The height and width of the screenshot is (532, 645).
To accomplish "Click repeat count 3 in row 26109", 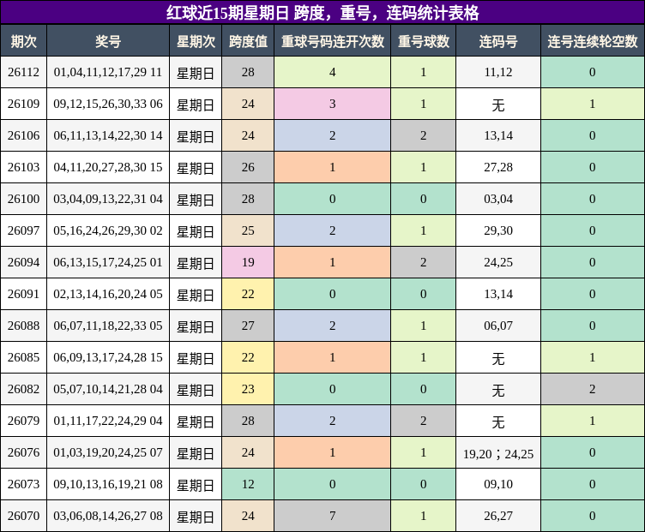I will [x=333, y=104].
